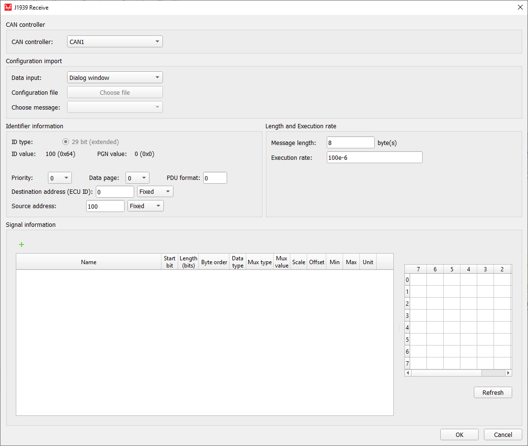
Task: Close the J1939 Receive dialog
Action: coord(520,7)
